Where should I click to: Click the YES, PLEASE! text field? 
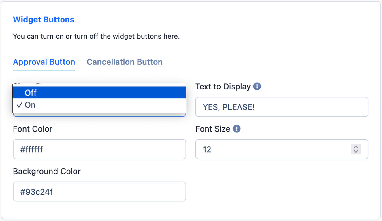coord(282,107)
